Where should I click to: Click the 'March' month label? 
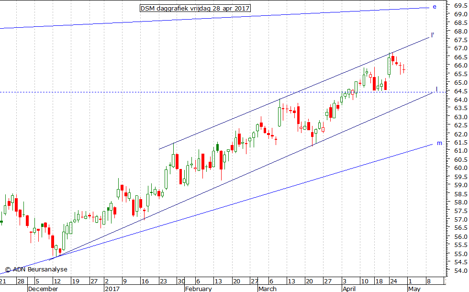(268, 289)
